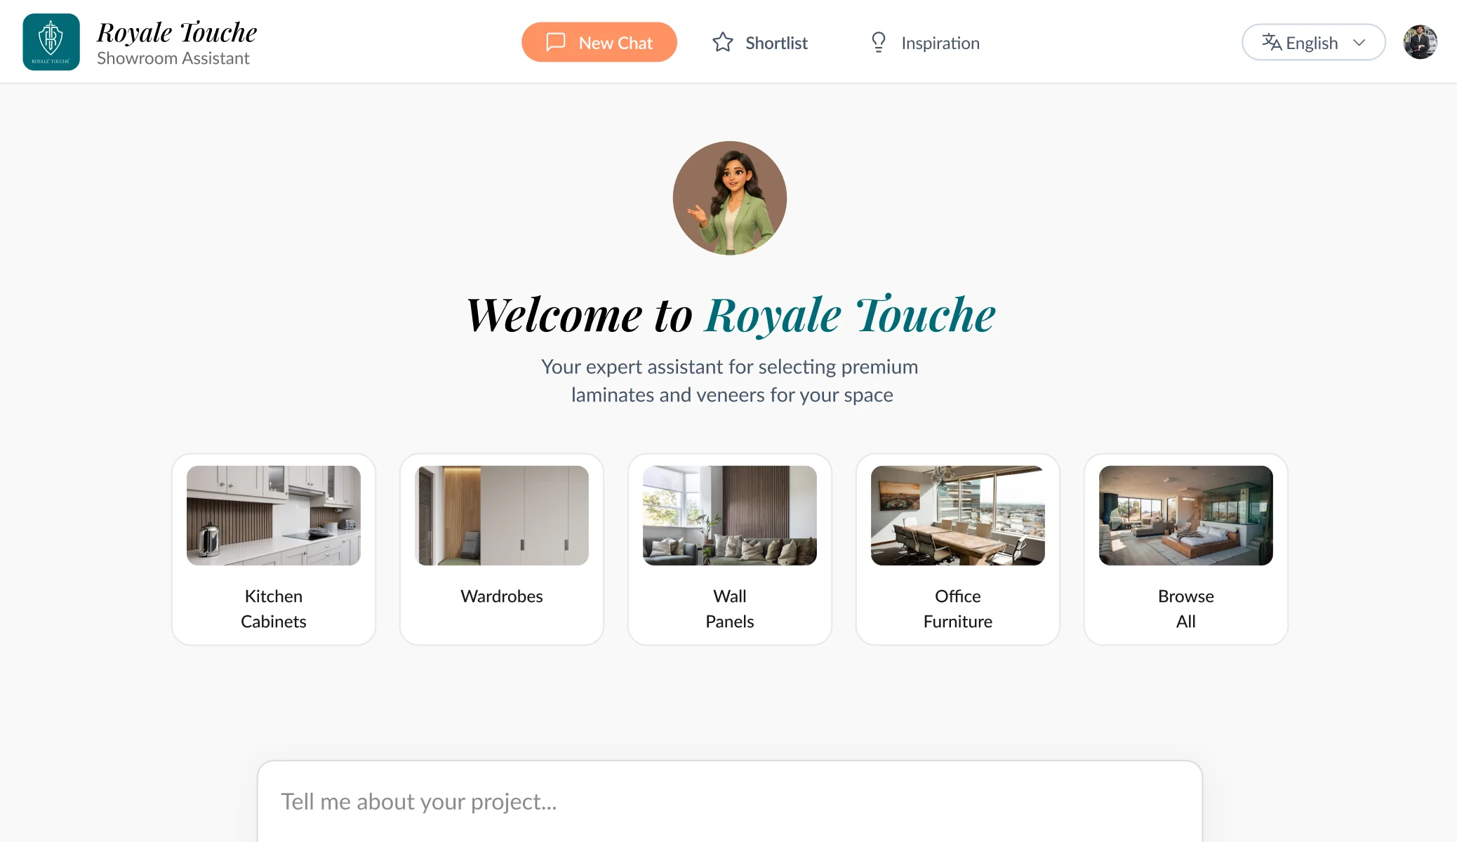Click the star icon beside Shortlist
The image size is (1457, 842).
pyautogui.click(x=723, y=42)
